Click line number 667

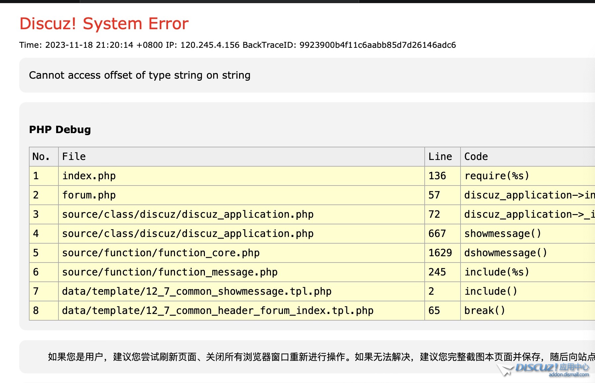click(x=443, y=234)
